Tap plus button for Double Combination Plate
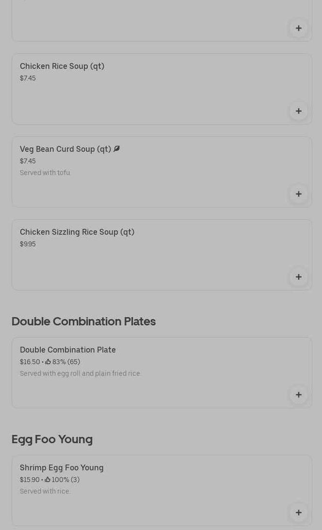The width and height of the screenshot is (322, 530). click(298, 395)
